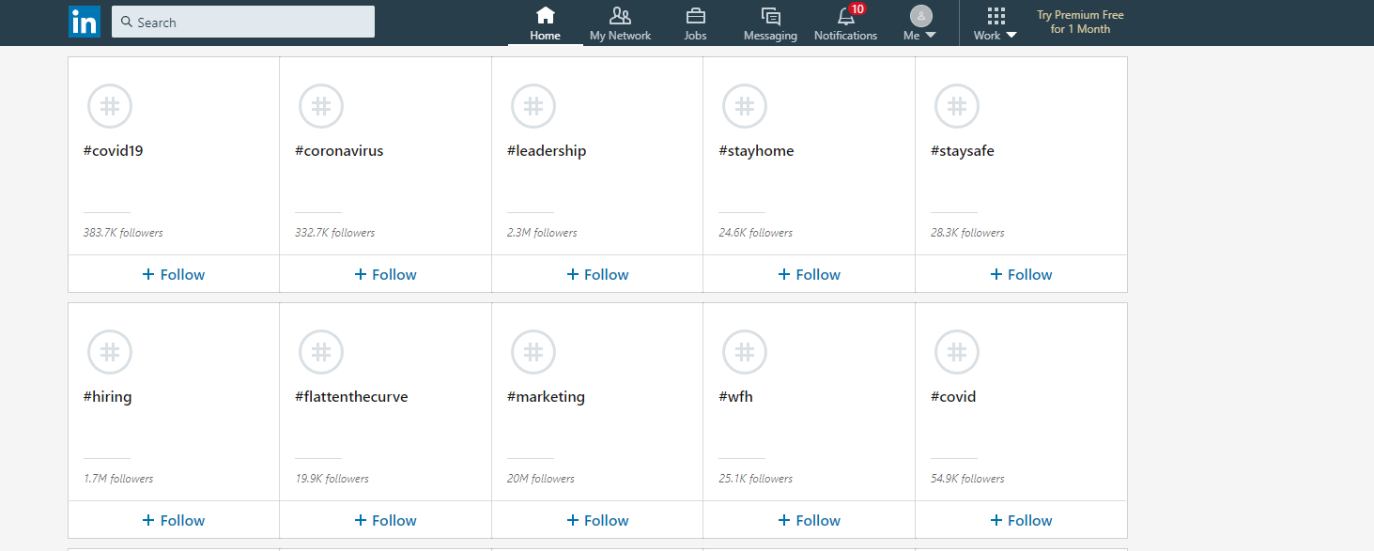Click inside the Search field
This screenshot has height=551, width=1374.
coord(243,21)
